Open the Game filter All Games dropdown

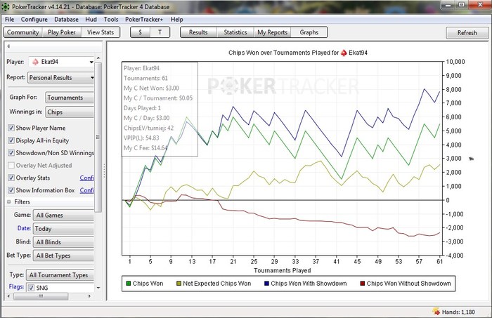[x=63, y=216]
